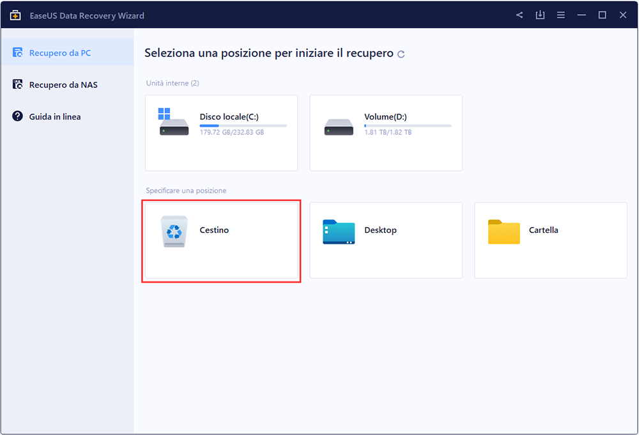Click the Recupero da NAS sidebar icon
The width and height of the screenshot is (639, 435).
[x=17, y=84]
